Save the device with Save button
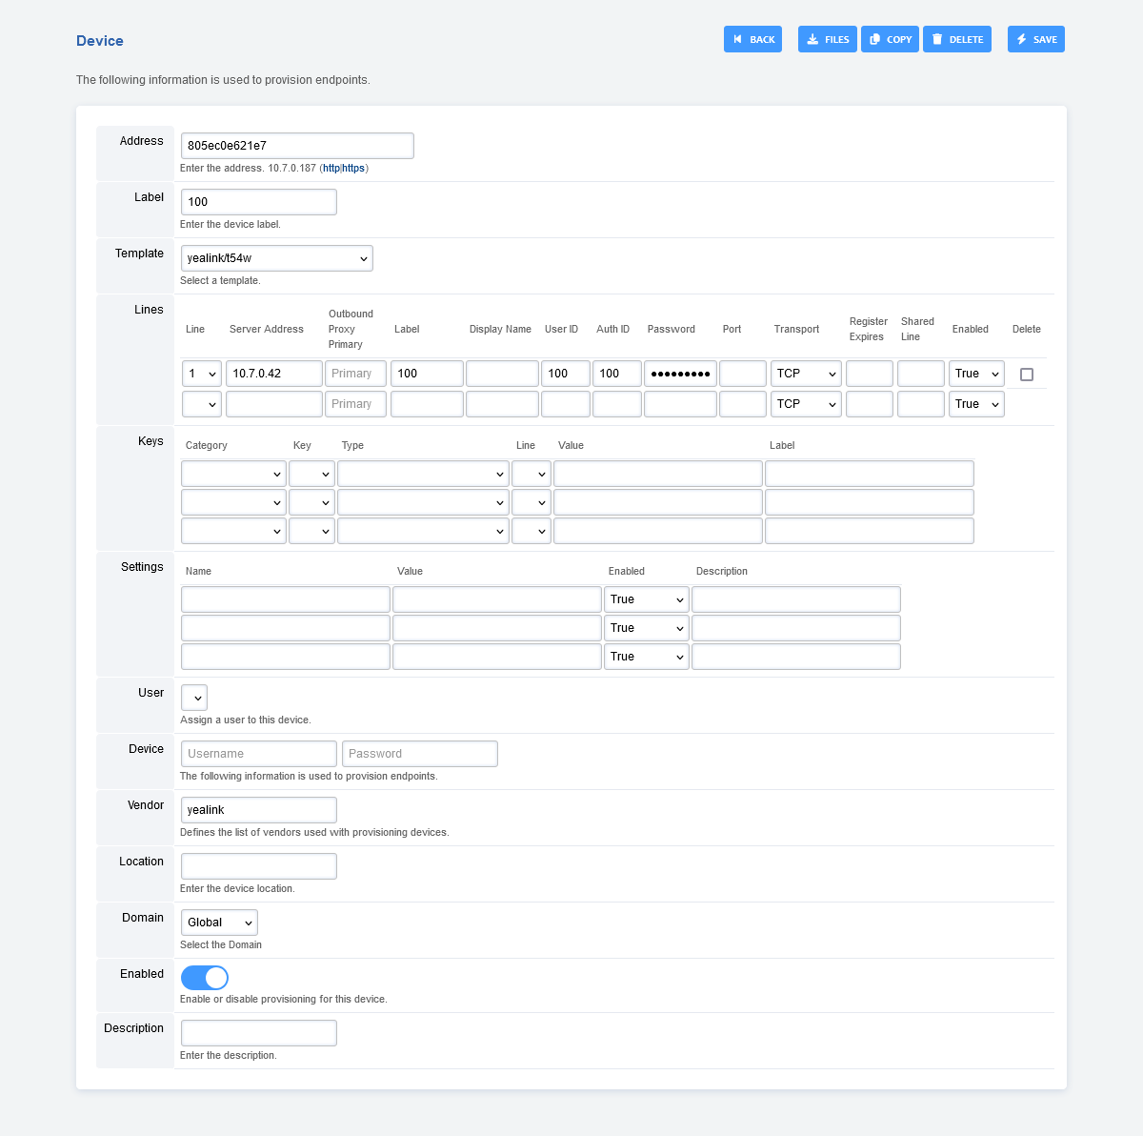The width and height of the screenshot is (1143, 1136). (x=1035, y=39)
